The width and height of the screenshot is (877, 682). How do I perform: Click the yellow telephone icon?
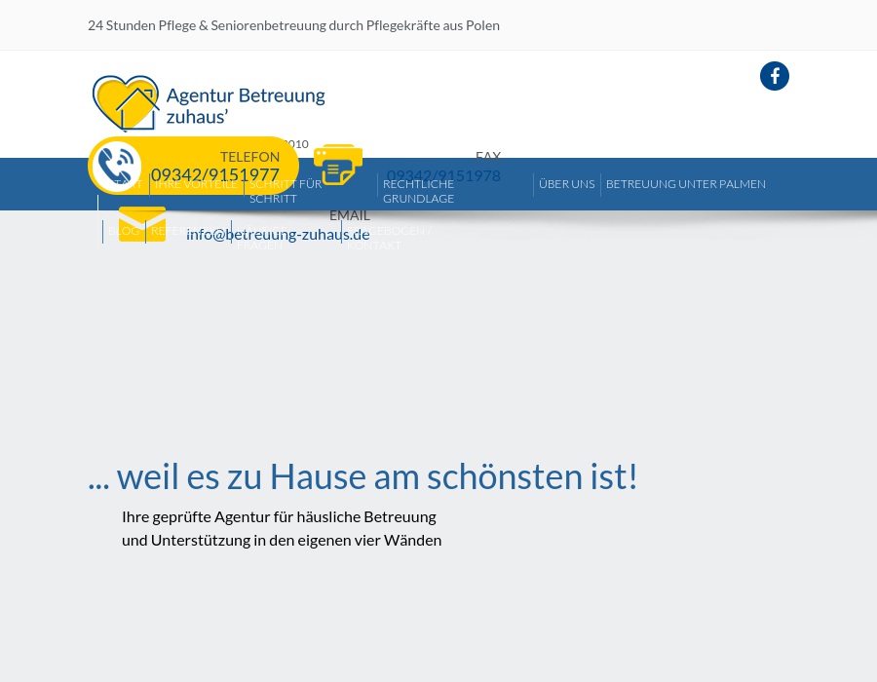(117, 166)
